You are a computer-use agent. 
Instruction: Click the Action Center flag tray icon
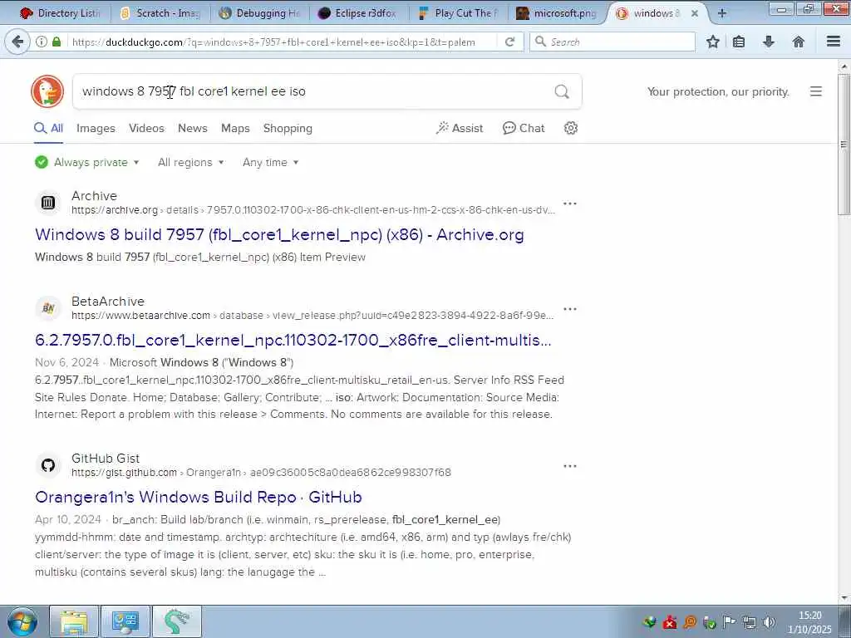(729, 621)
